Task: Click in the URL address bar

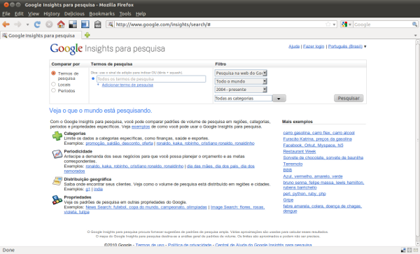Action: tap(220, 24)
